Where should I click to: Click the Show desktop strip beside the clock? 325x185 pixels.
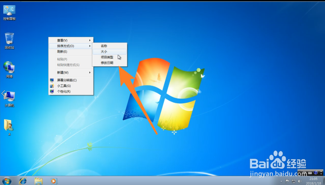coord(324,181)
